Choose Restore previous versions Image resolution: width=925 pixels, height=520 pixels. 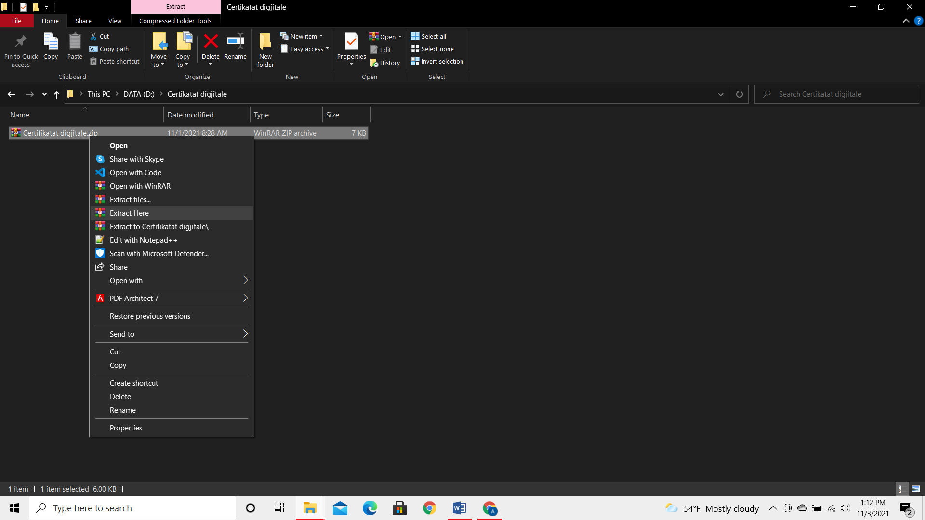pos(172,316)
